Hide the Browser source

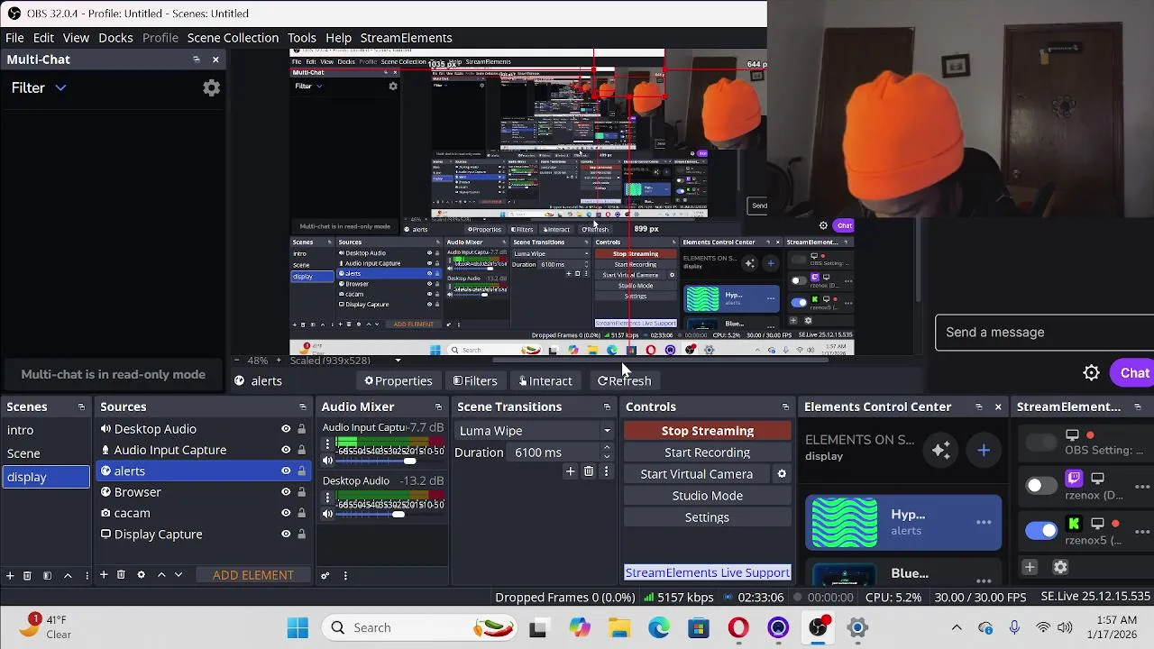(286, 492)
